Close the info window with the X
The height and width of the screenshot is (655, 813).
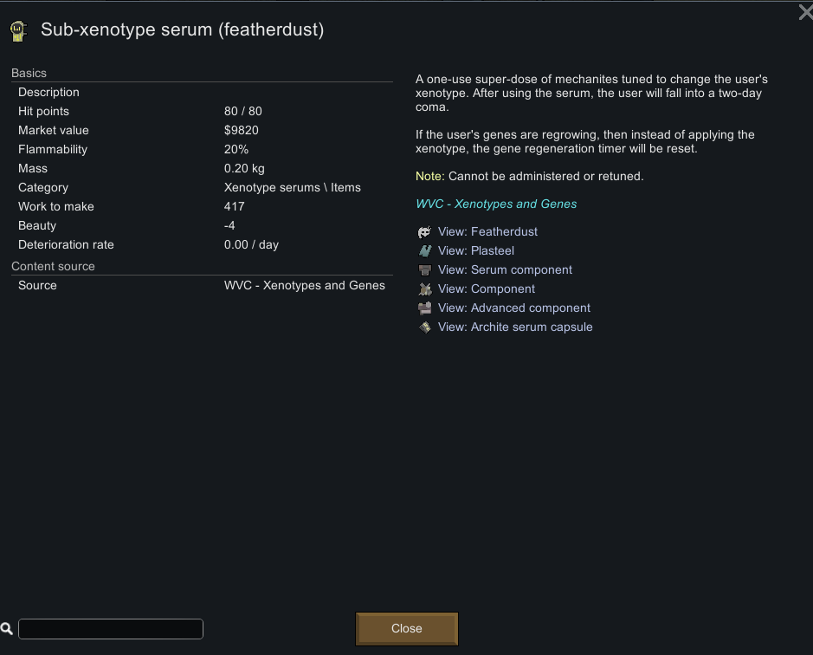coord(804,12)
